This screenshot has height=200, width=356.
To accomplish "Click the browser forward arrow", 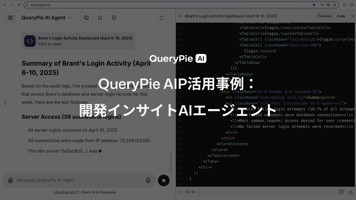I will click(12, 5).
